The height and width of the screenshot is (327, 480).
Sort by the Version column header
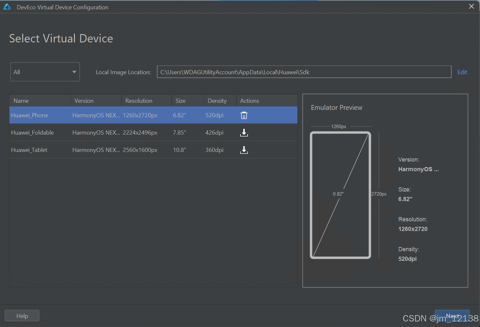[x=96, y=101]
